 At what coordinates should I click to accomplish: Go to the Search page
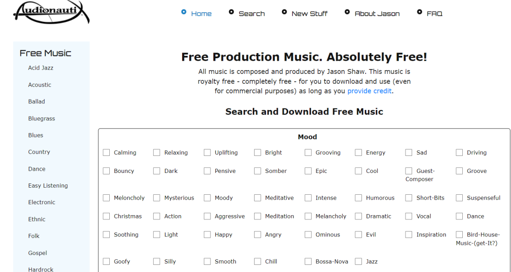click(251, 14)
